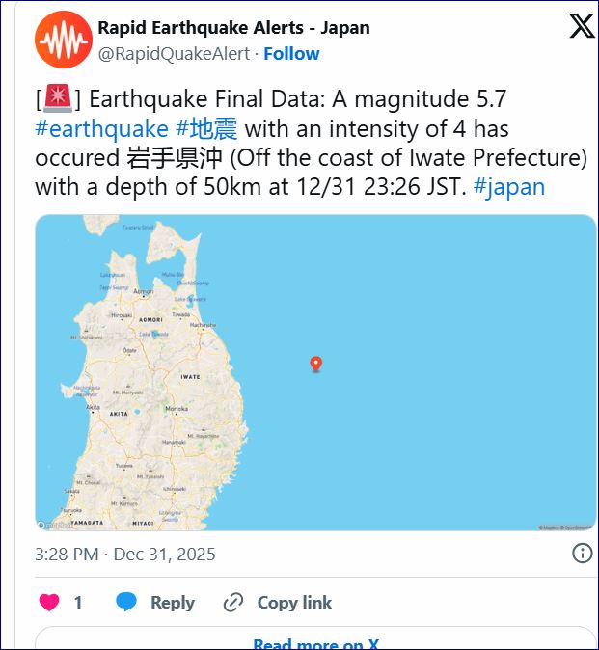This screenshot has width=599, height=650.
Task: Open the X logo link
Action: click(582, 26)
